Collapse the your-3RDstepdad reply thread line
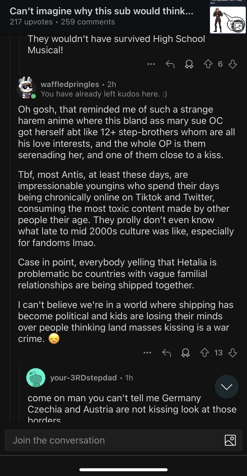 tap(20, 393)
